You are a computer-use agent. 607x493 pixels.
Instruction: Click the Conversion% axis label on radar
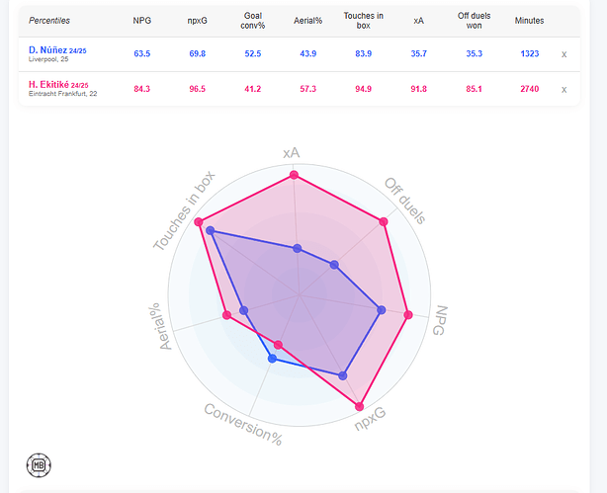[x=243, y=423]
